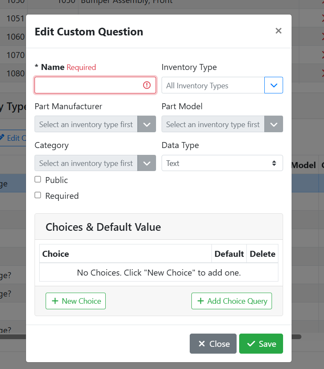
Task: Open the Category dropdown
Action: click(147, 163)
